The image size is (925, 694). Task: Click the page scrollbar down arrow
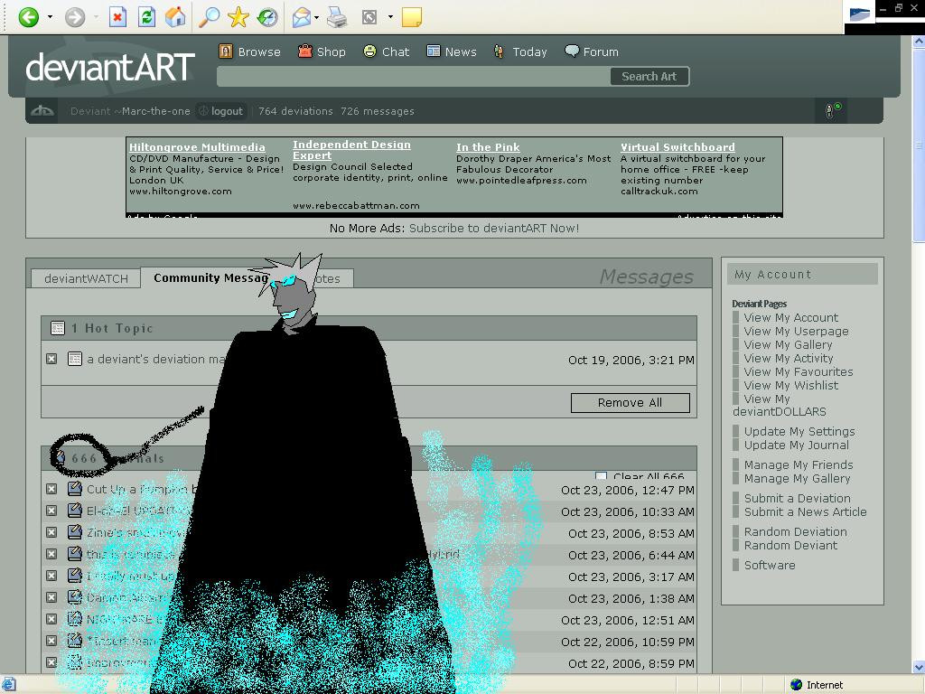coord(919,667)
